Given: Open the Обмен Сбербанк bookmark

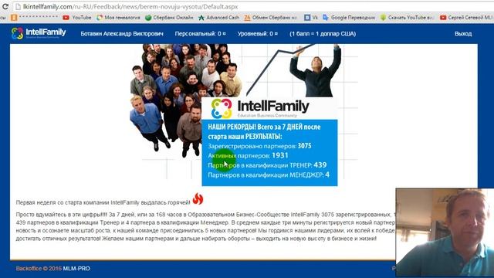Looking at the screenshot, I should tap(271, 18).
